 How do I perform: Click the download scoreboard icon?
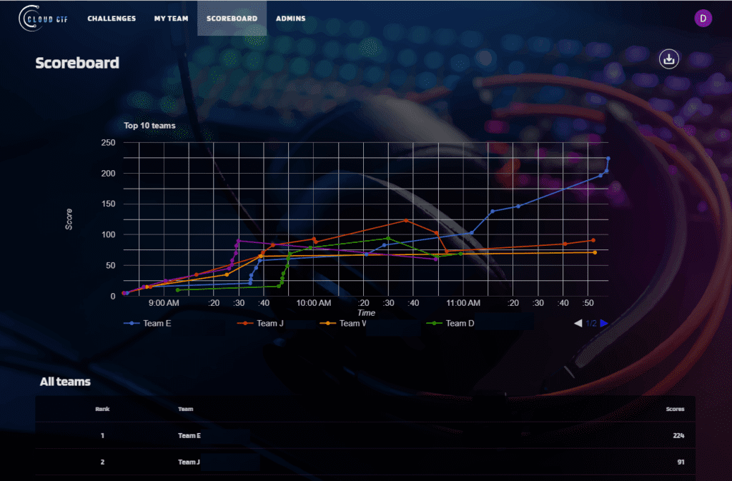[x=668, y=59]
